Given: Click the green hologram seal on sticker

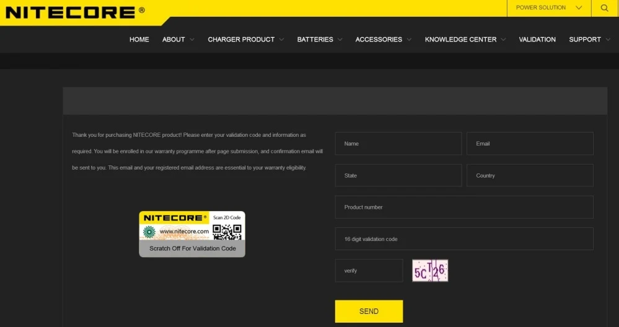Looking at the screenshot, I should [x=149, y=232].
